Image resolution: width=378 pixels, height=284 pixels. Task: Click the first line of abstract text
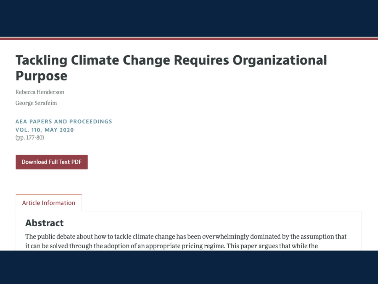click(x=186, y=236)
